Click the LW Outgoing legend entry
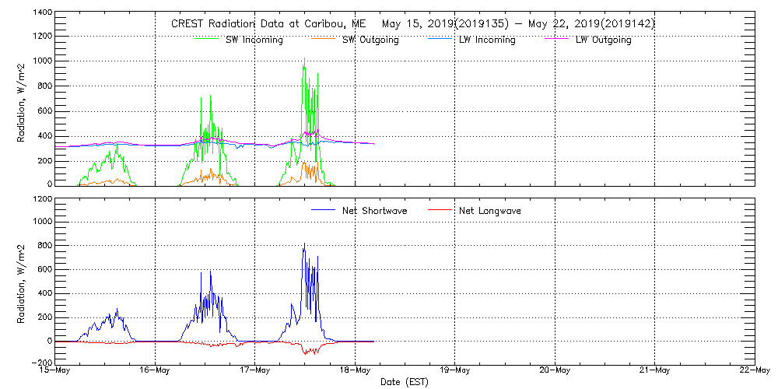 click(603, 40)
